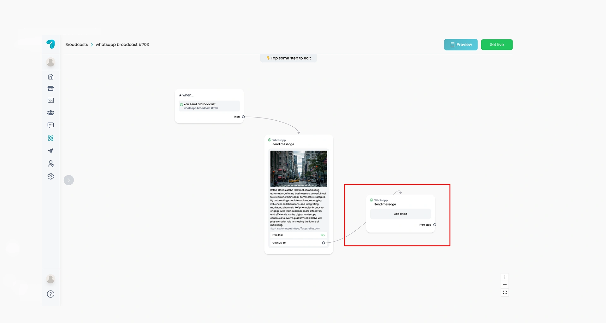The height and width of the screenshot is (323, 606).
Task: Click the Whatsapp icon on the image message card
Action: (x=270, y=140)
